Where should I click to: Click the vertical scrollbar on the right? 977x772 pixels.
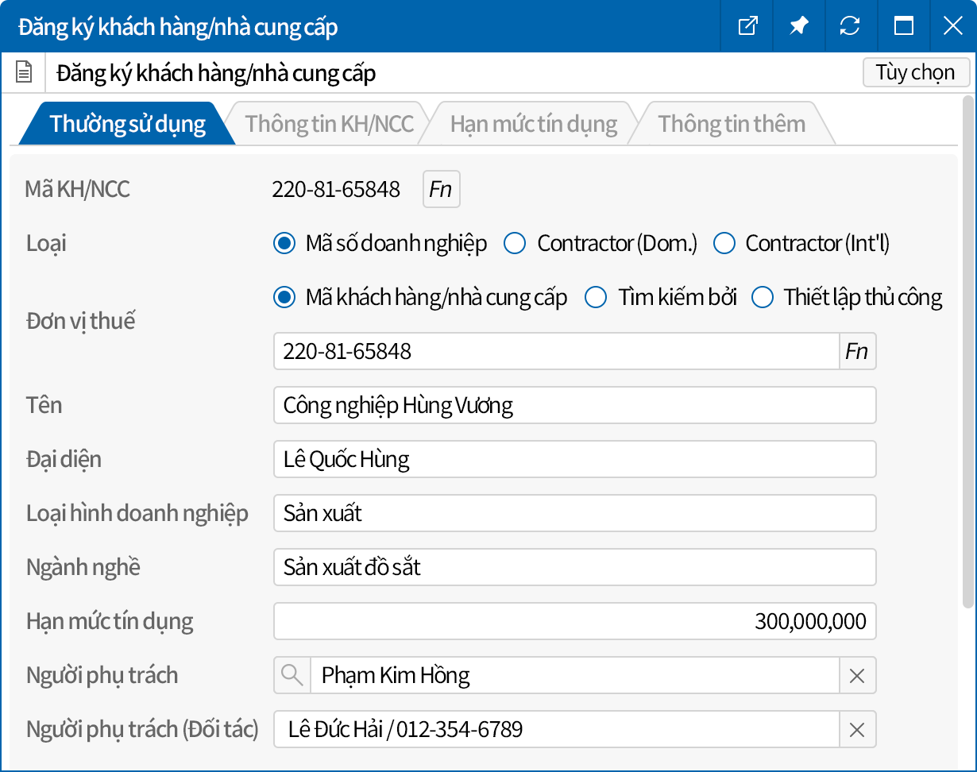[967, 349]
